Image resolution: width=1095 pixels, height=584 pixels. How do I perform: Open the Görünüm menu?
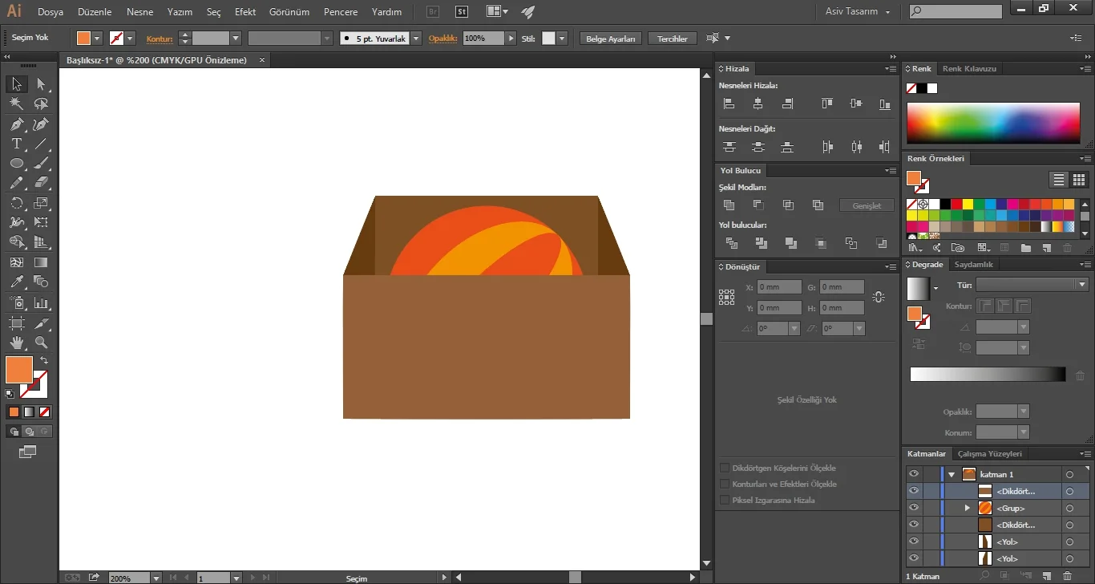coord(290,12)
